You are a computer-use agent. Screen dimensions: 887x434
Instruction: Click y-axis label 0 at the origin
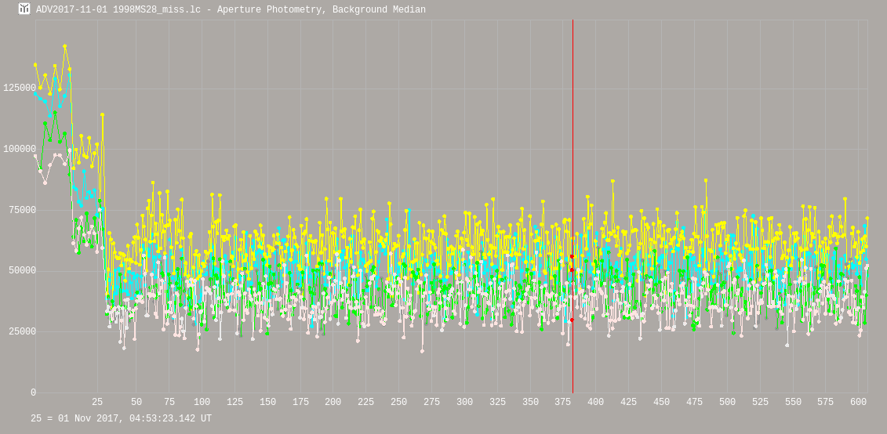(x=32, y=393)
